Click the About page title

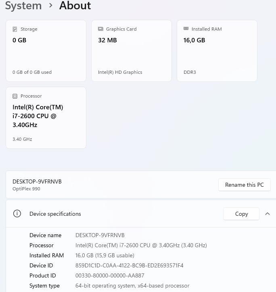(75, 6)
